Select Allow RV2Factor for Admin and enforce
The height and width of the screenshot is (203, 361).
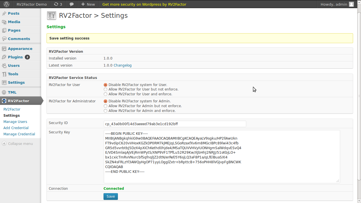click(x=105, y=111)
